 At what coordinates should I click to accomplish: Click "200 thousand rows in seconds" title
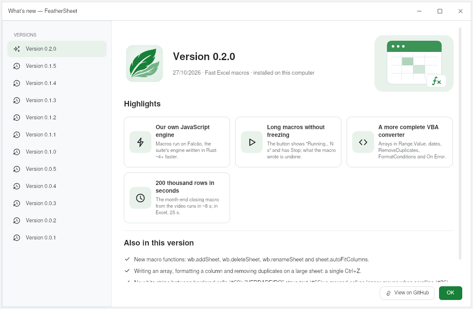coord(185,187)
